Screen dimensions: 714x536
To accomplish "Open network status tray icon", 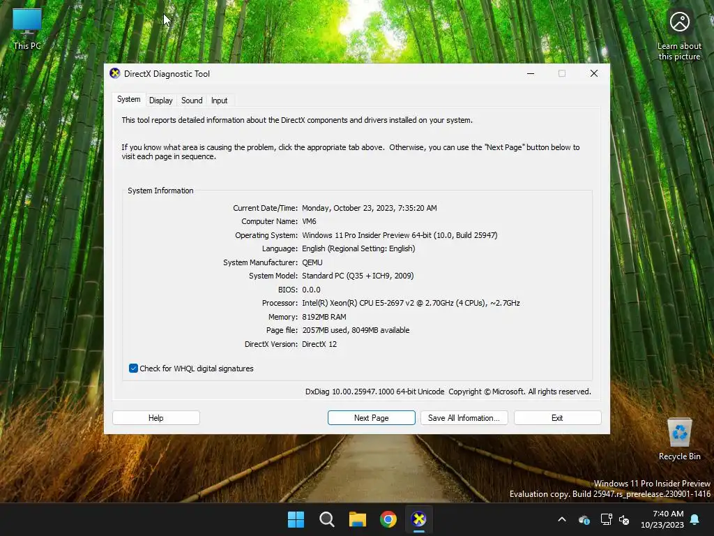I will [x=606, y=519].
